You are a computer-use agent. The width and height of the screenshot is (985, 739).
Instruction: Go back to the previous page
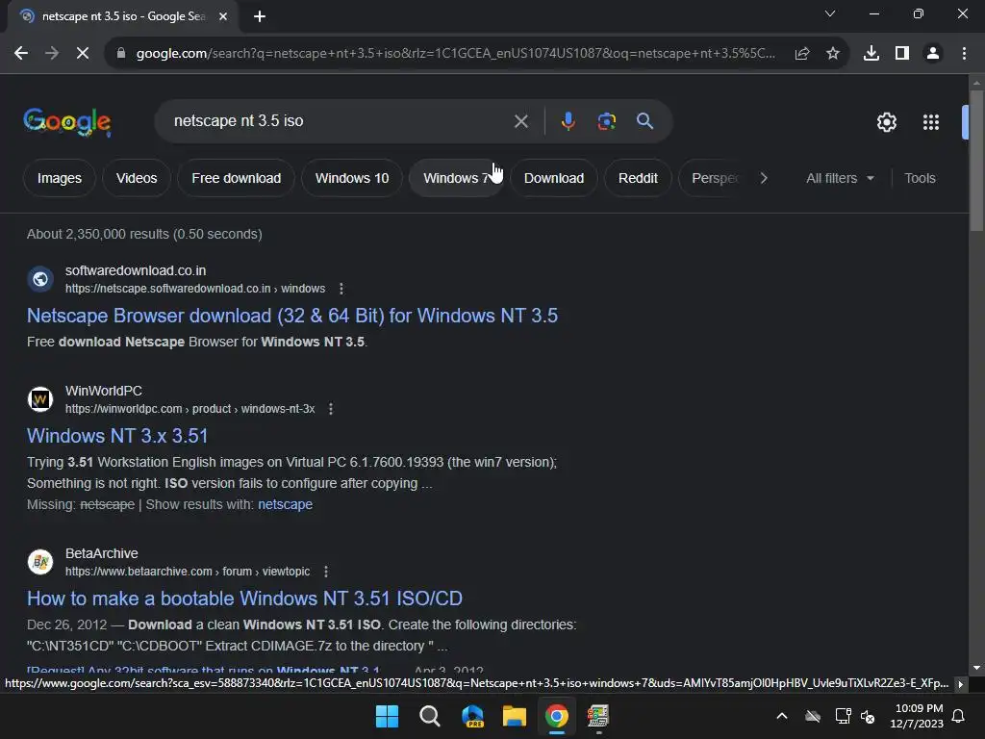[x=21, y=54]
